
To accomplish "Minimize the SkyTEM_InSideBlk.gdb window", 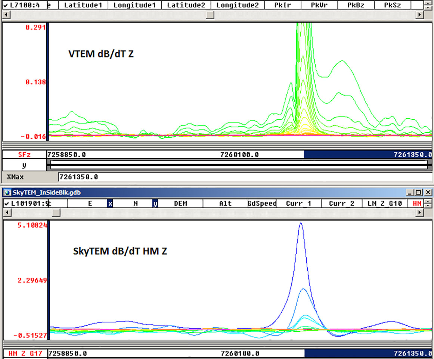I will click(410, 192).
